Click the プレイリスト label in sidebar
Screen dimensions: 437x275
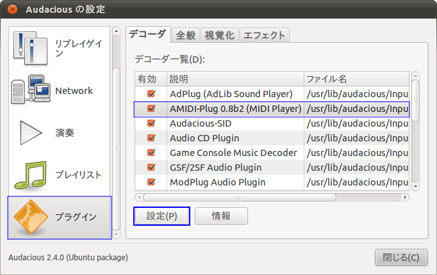tap(78, 175)
